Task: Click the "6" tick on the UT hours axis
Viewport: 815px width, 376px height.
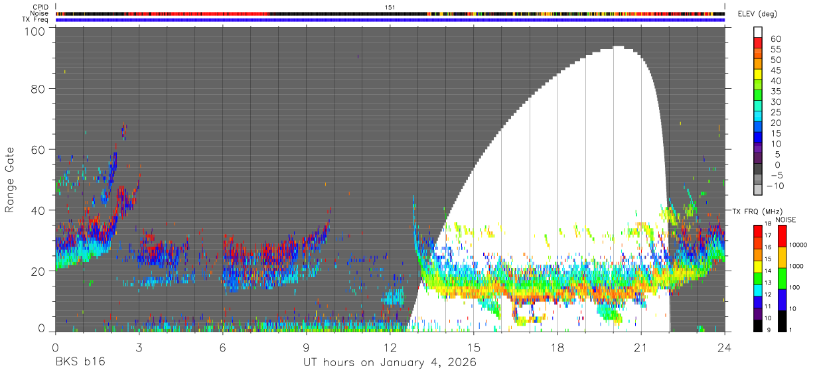Action: [222, 347]
